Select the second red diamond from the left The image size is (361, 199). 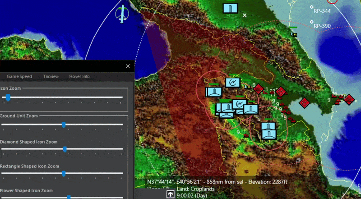tap(281, 92)
